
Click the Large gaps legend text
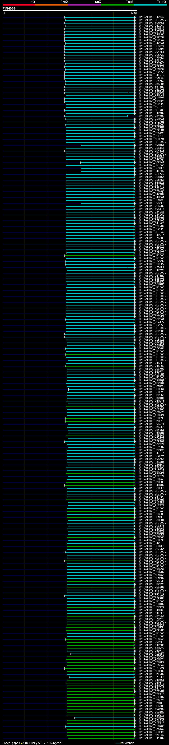coord(32,743)
